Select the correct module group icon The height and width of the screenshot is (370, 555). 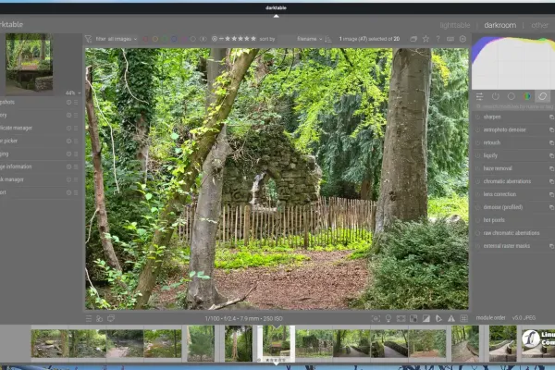[x=543, y=96]
